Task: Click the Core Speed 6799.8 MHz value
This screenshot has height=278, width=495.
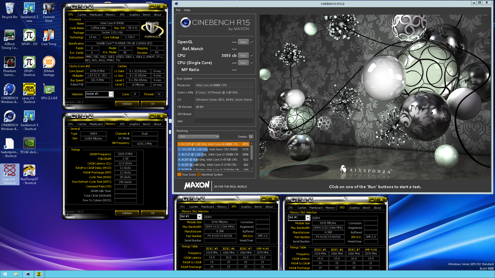Action: (x=97, y=71)
